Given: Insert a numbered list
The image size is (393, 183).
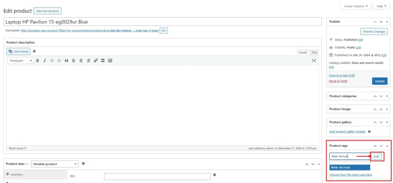Looking at the screenshot, I should tap(59, 60).
